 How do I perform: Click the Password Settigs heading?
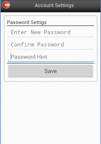click(27, 22)
